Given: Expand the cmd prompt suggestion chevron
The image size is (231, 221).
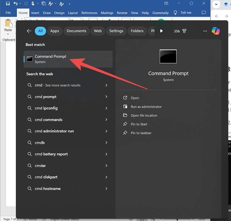Looking at the screenshot, I should point(106,97).
